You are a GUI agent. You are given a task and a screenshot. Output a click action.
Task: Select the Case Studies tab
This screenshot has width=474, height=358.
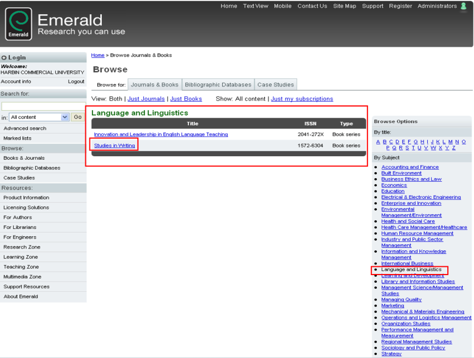point(276,85)
